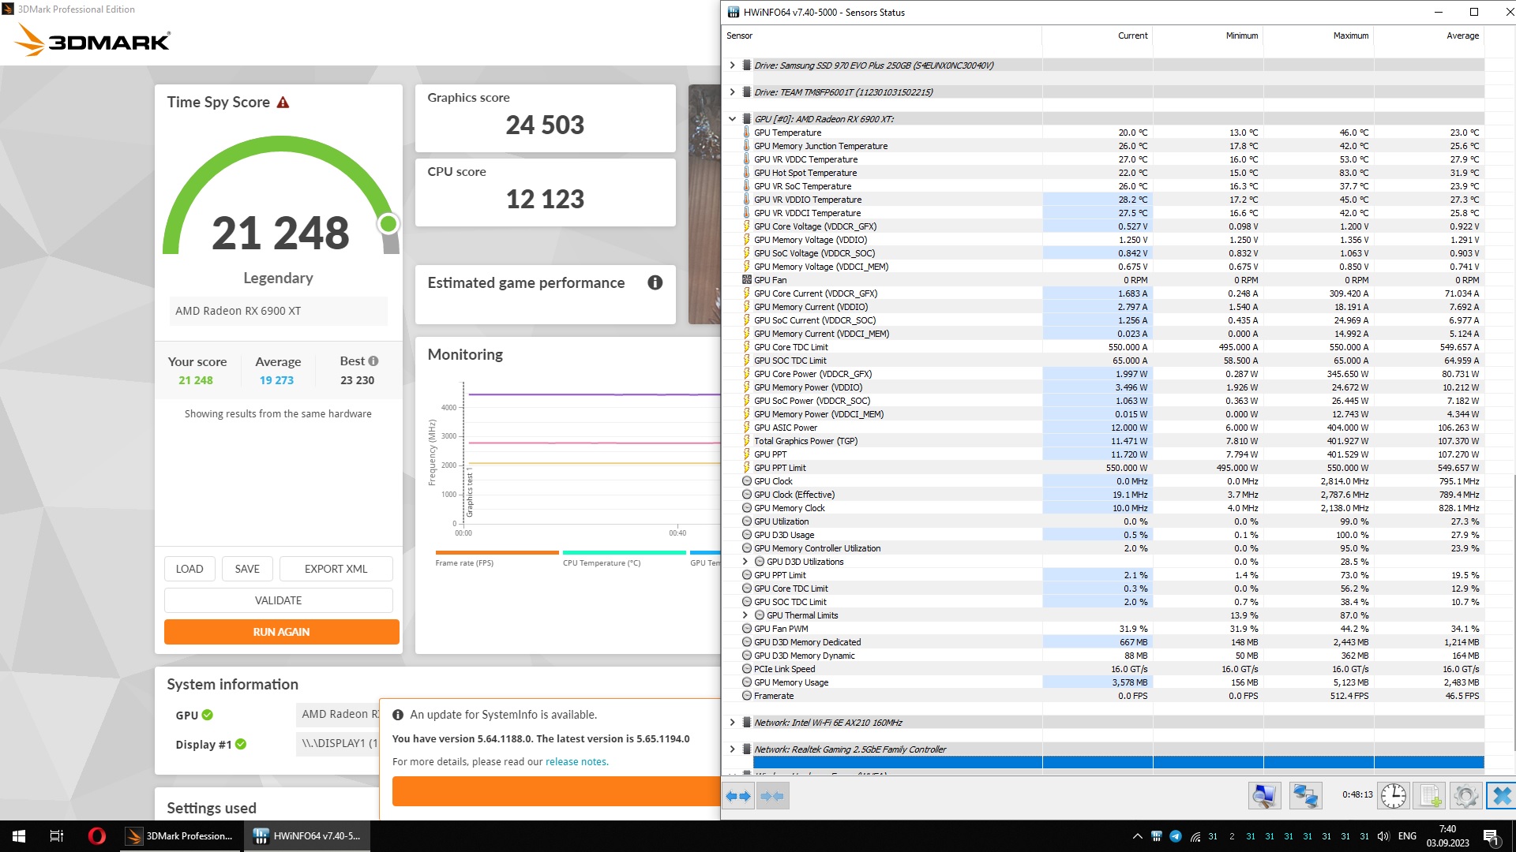Screen dimensions: 1516x852
Task: Click the HWiNFO log file icon
Action: [x=1429, y=795]
